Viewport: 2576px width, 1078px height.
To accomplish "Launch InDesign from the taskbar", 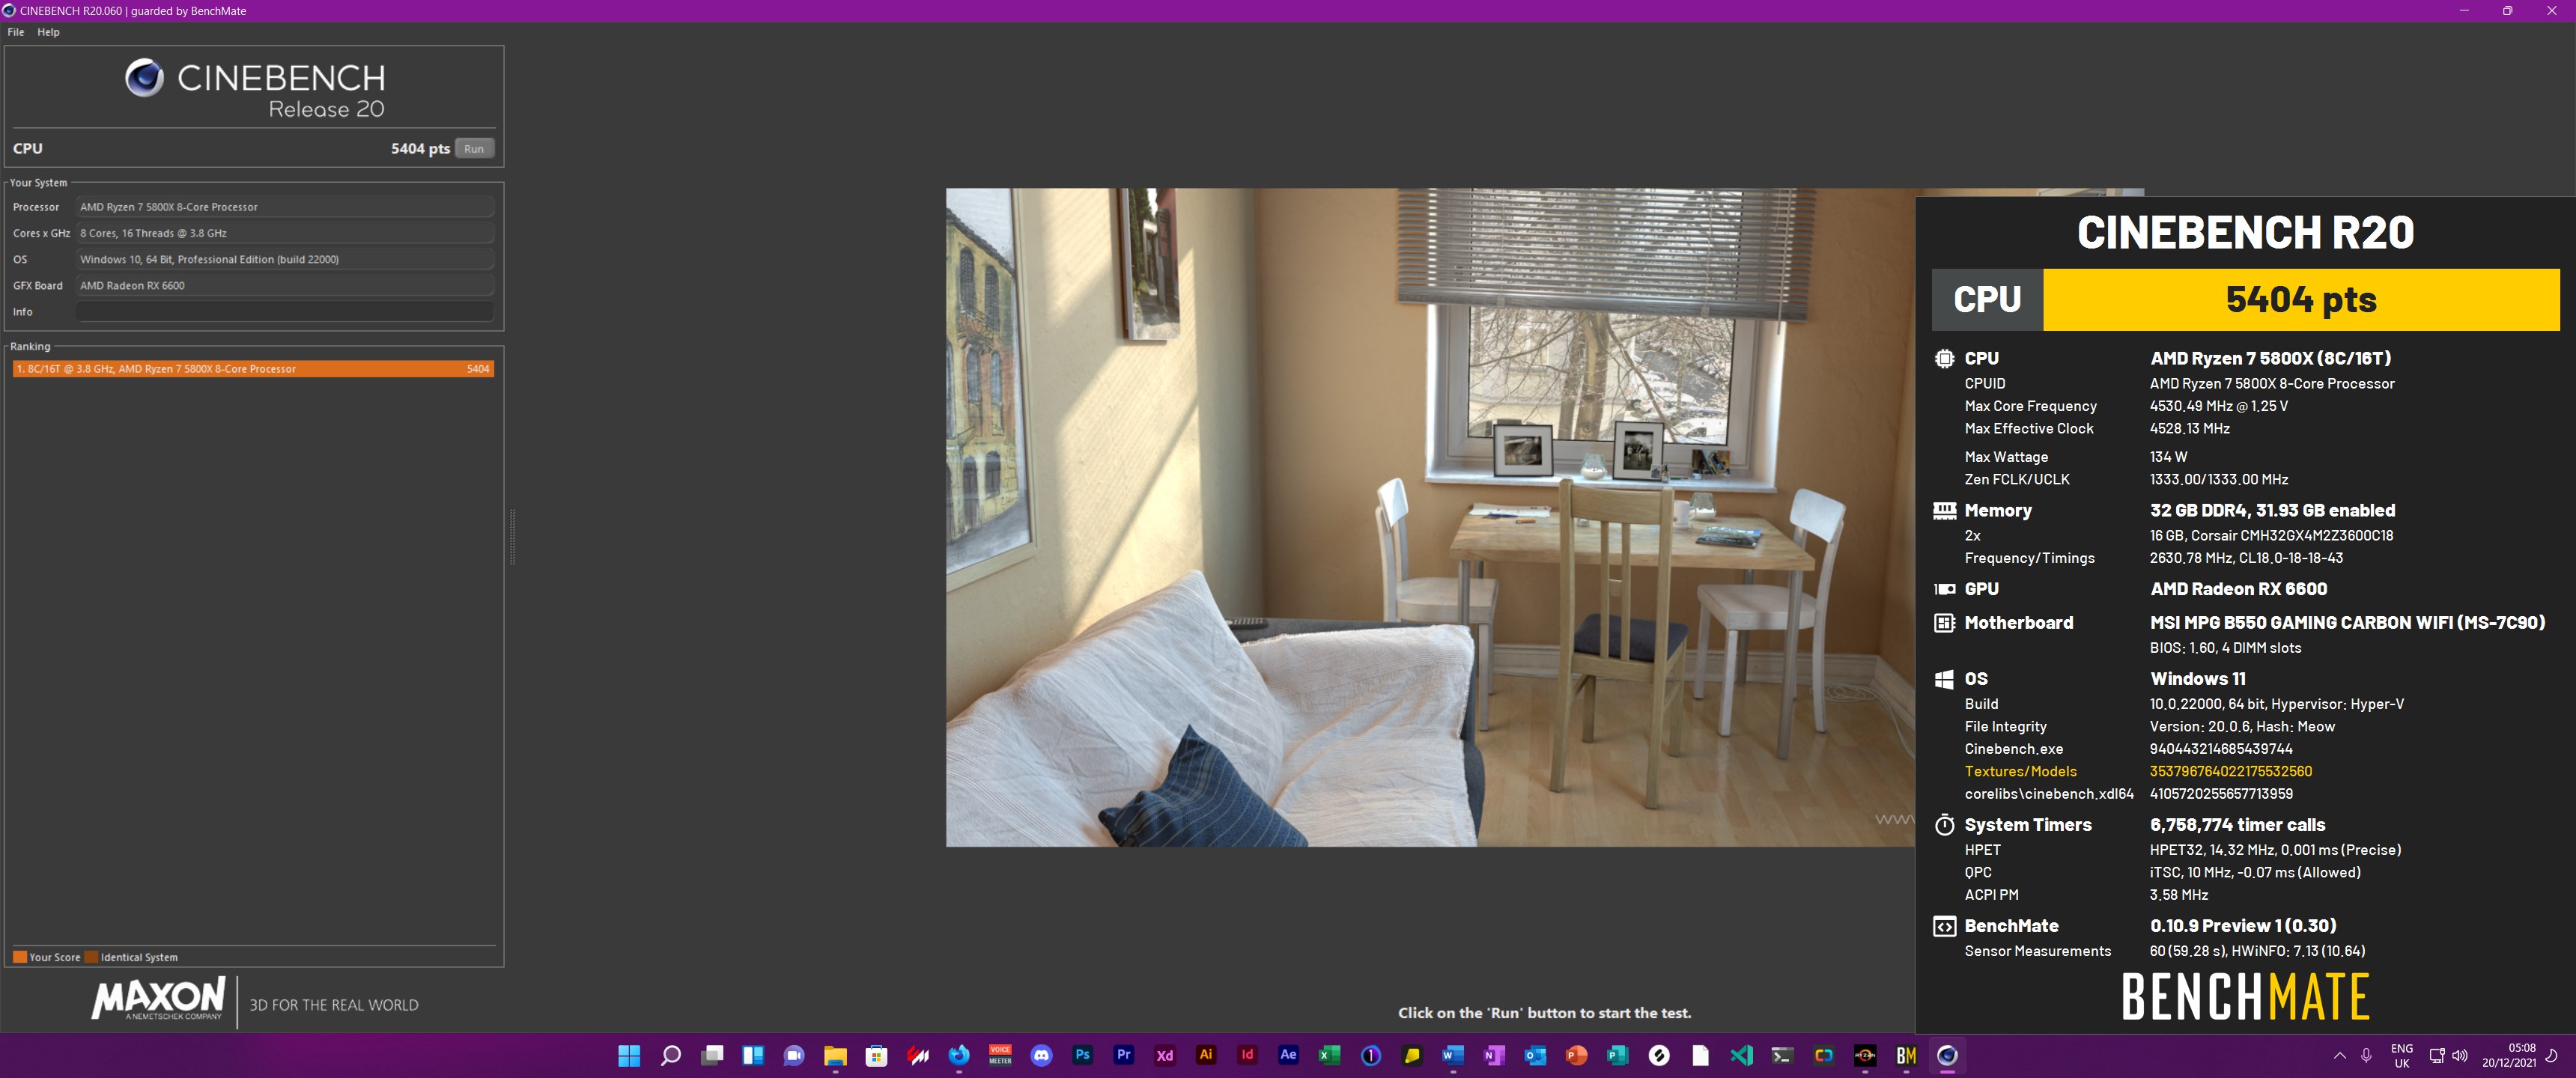I will [1247, 1055].
